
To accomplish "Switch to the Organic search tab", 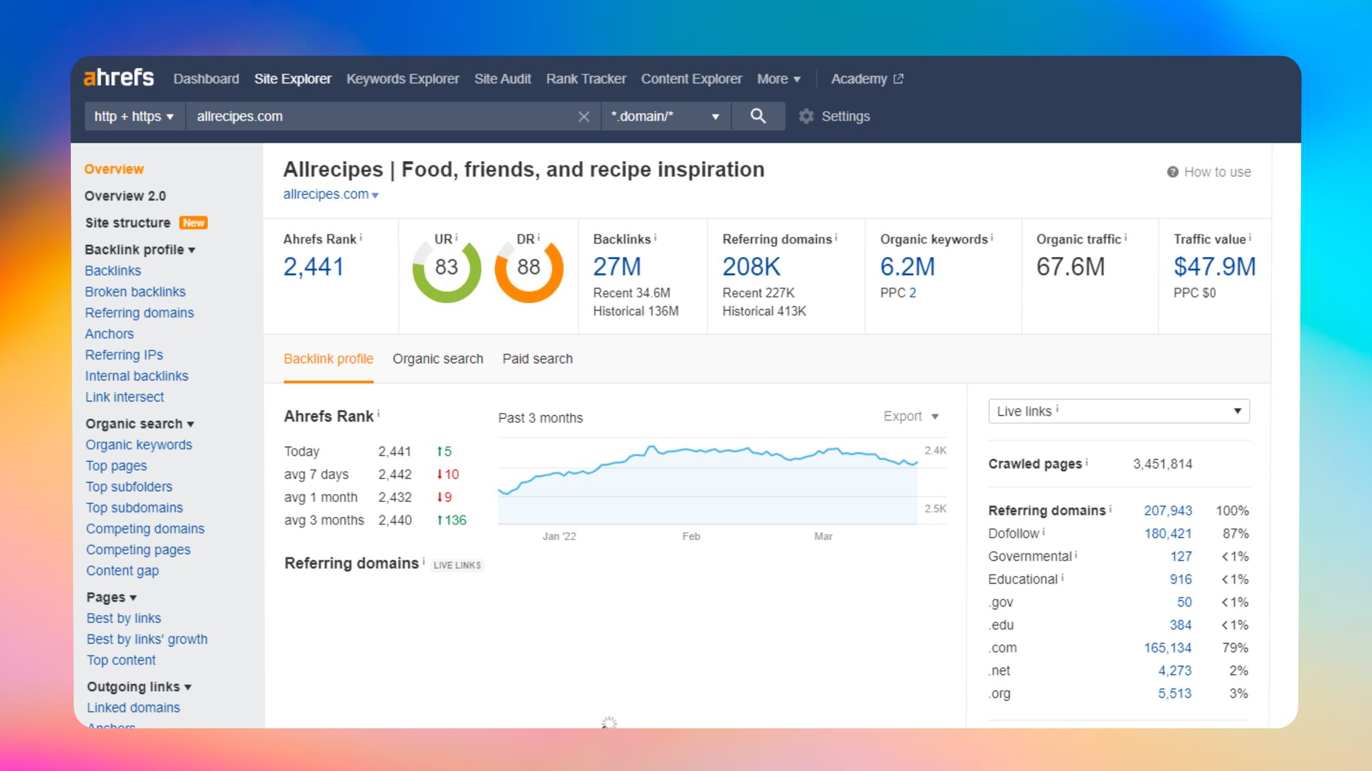I will coord(438,359).
